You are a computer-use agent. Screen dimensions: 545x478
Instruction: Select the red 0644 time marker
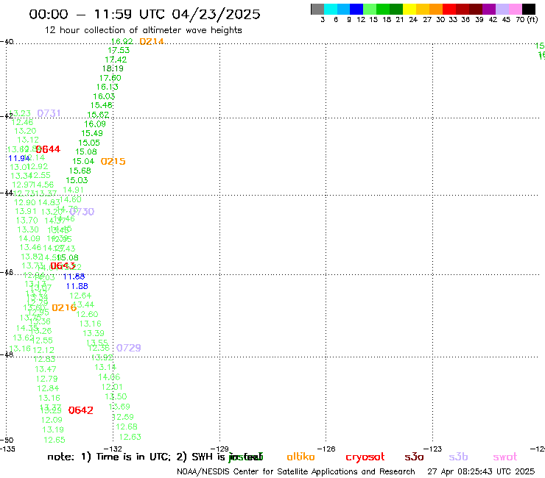[48, 149]
